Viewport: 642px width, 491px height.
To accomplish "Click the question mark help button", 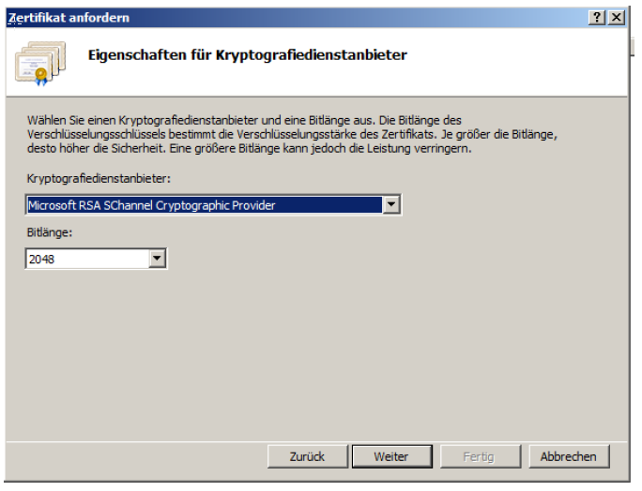I will point(597,18).
